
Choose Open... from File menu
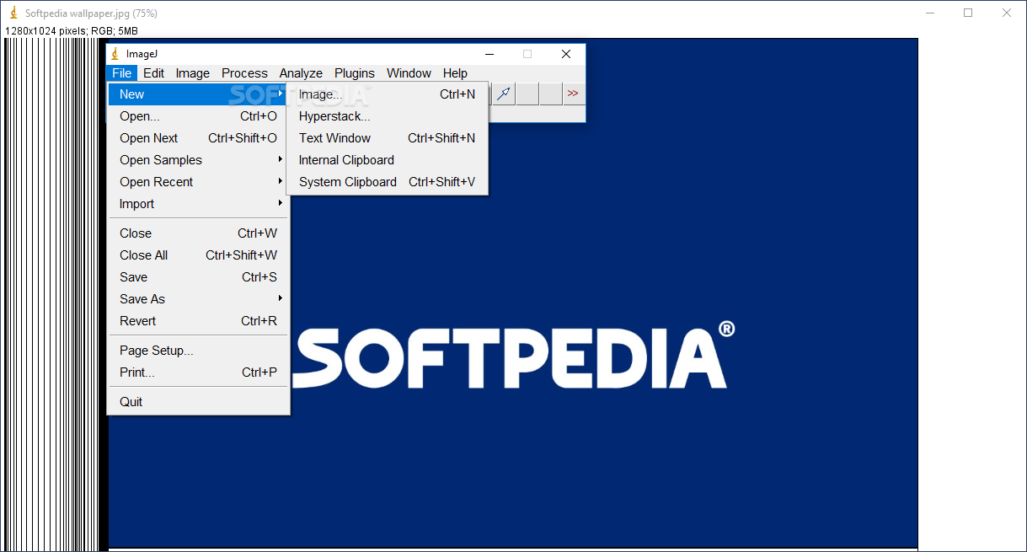click(199, 116)
